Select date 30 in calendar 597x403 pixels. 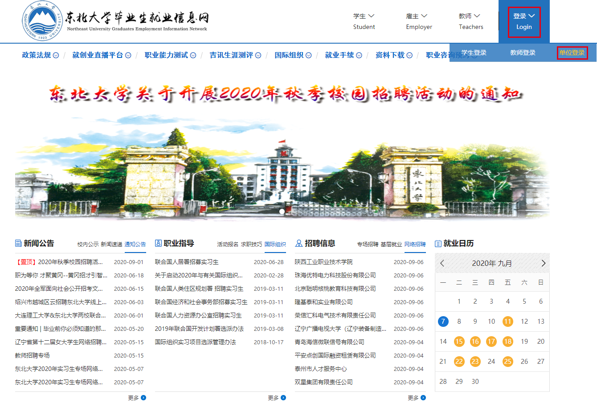coord(475,382)
